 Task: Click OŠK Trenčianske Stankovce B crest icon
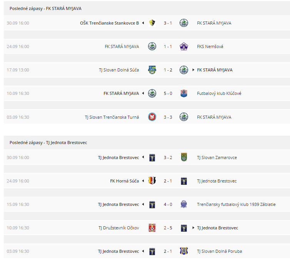click(152, 23)
